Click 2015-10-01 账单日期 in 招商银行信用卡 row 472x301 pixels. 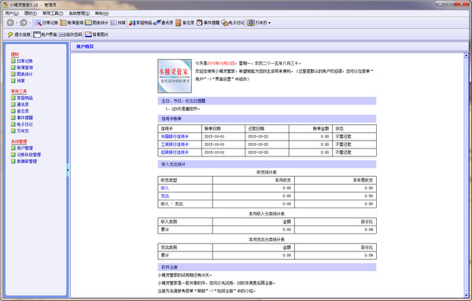pos(214,152)
